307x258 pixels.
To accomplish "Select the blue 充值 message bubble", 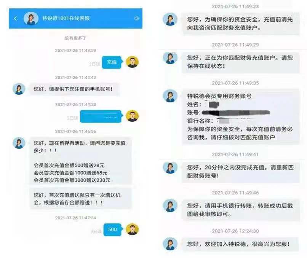I will point(112,62).
